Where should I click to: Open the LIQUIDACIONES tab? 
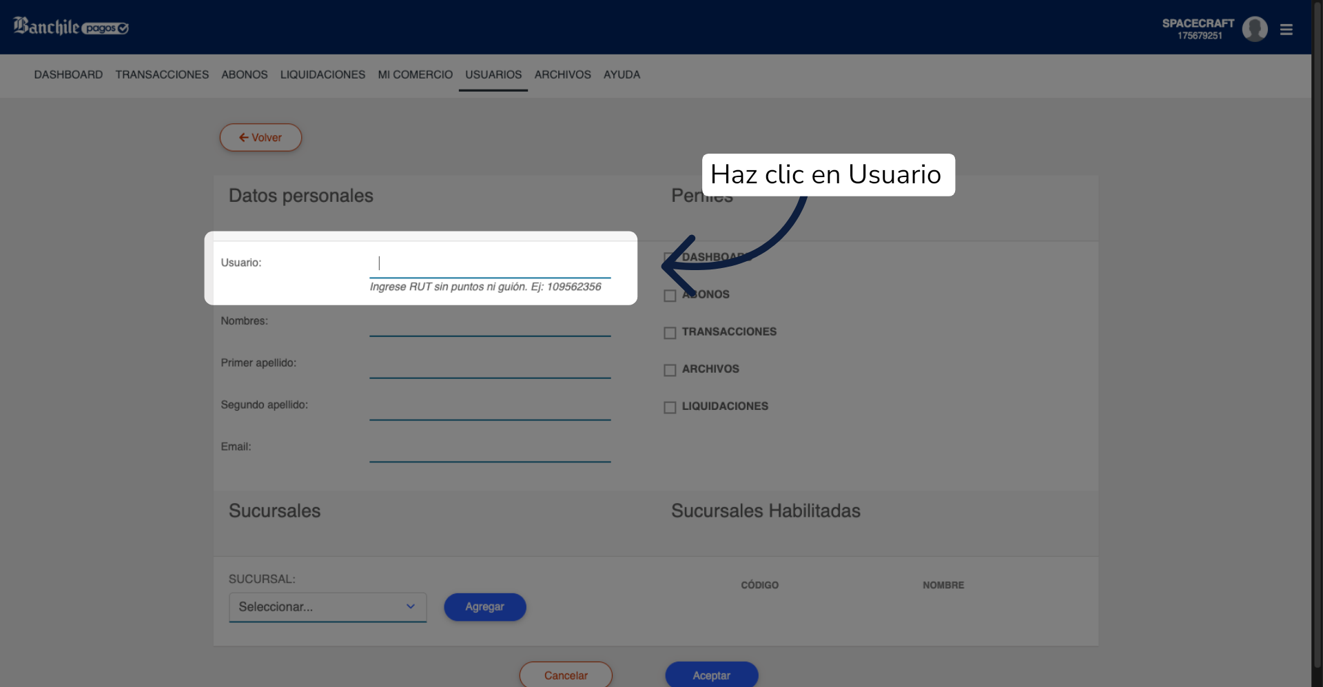322,74
